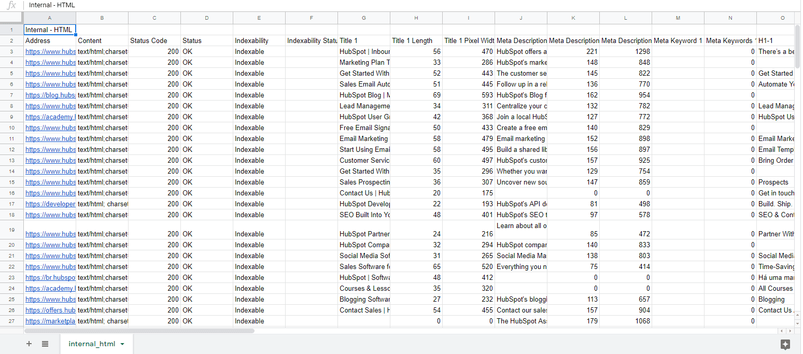The image size is (803, 354).
Task: Open the all-sheets list icon
Action: click(x=45, y=344)
